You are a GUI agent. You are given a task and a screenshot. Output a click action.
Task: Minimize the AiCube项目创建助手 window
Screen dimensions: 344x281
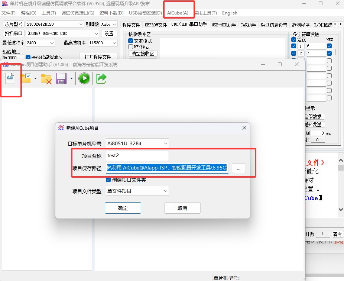tap(263, 64)
